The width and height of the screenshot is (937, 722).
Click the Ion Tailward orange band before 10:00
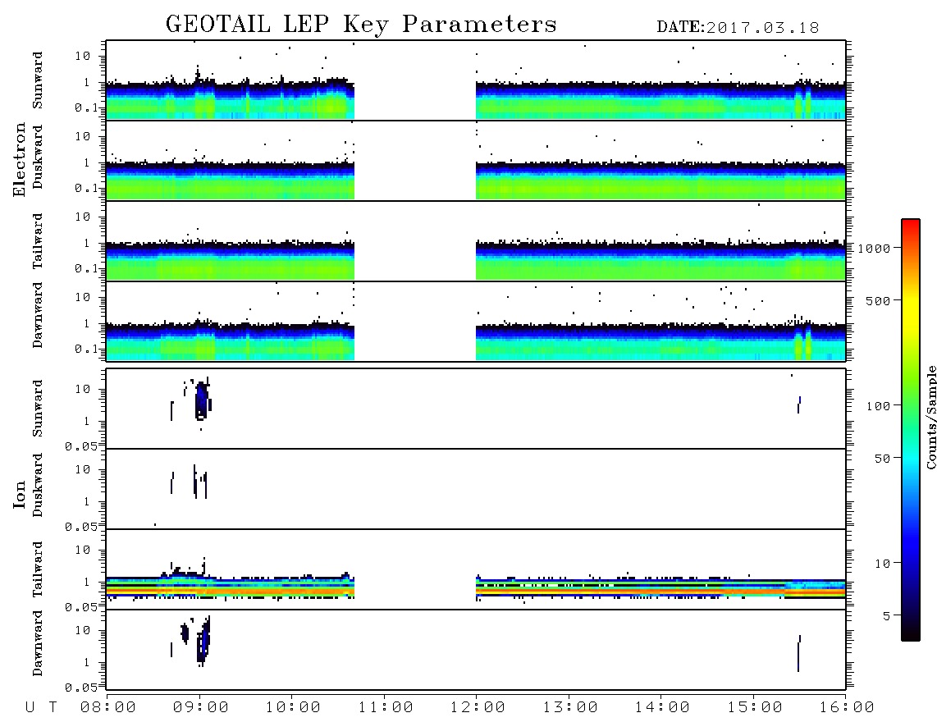tap(230, 591)
